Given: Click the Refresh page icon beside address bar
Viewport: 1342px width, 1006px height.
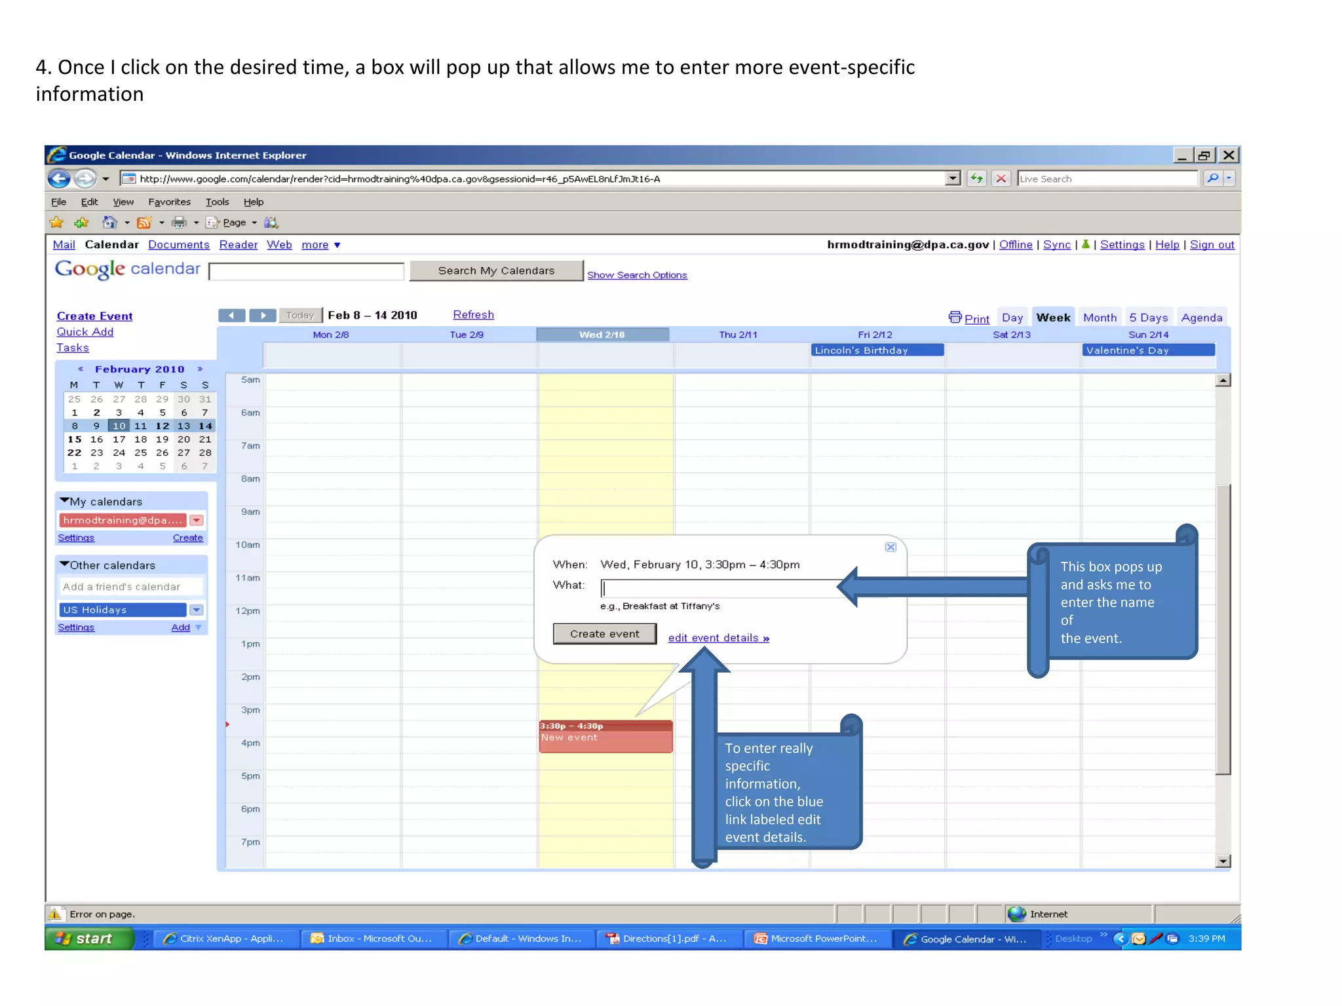Looking at the screenshot, I should (x=976, y=178).
